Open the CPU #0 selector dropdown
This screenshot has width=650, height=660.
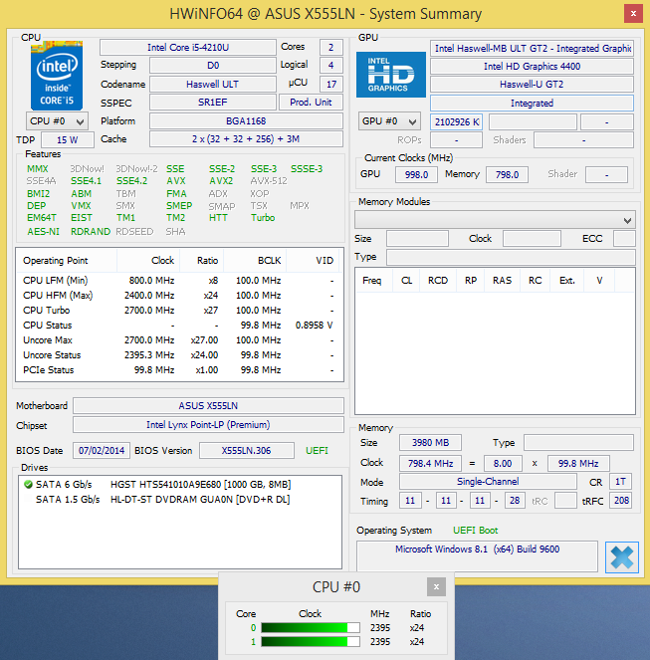click(x=57, y=121)
